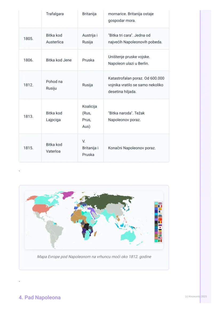
Task: Click the United States flag in legend
Action: click(160, 238)
